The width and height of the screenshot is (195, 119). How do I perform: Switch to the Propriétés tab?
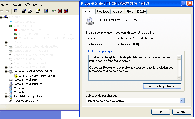click(x=103, y=12)
